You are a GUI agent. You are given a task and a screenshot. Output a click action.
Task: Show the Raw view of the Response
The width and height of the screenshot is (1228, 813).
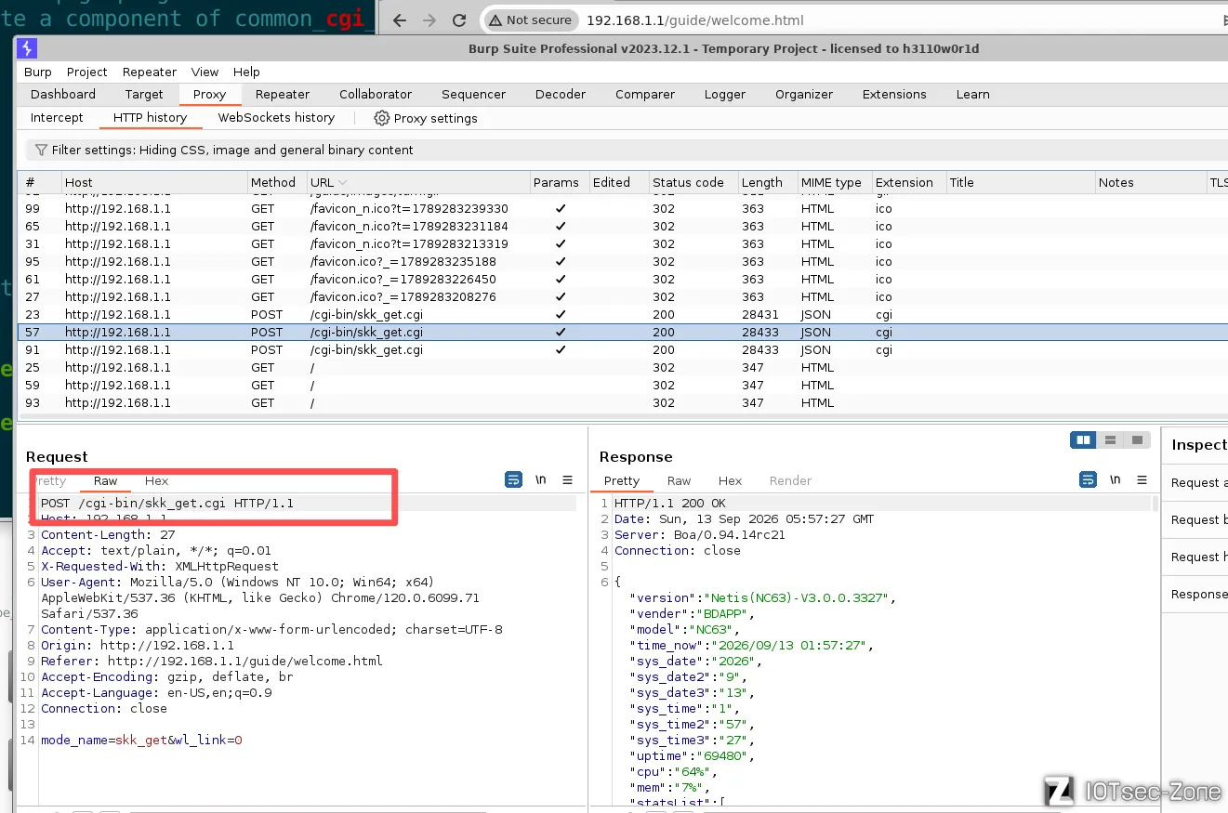click(679, 480)
